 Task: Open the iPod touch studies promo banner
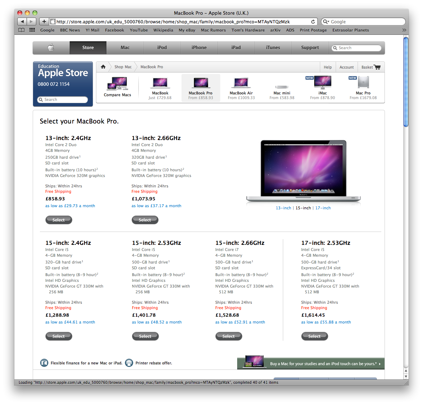(311, 363)
